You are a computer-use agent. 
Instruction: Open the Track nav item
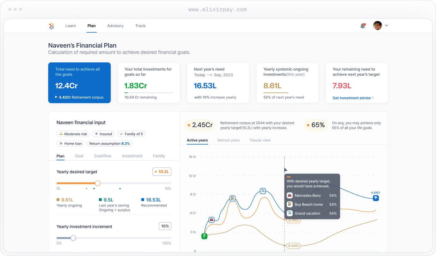140,26
